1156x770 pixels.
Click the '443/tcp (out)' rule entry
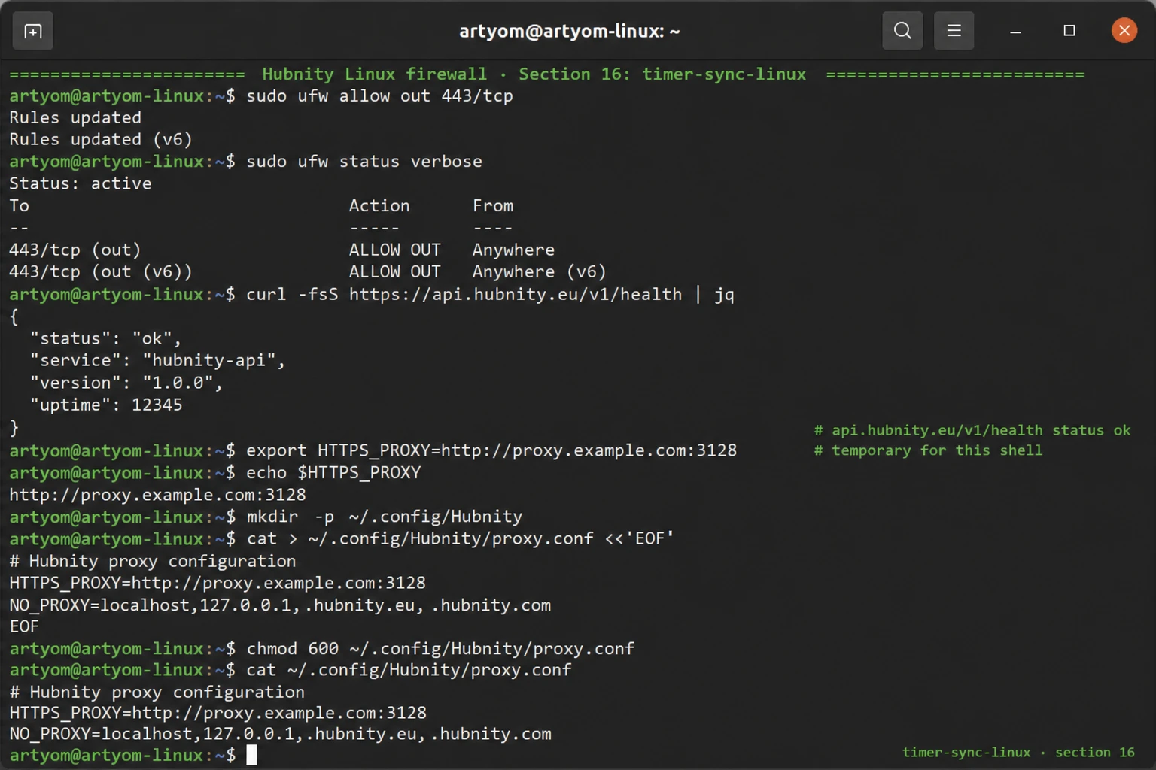coord(75,250)
